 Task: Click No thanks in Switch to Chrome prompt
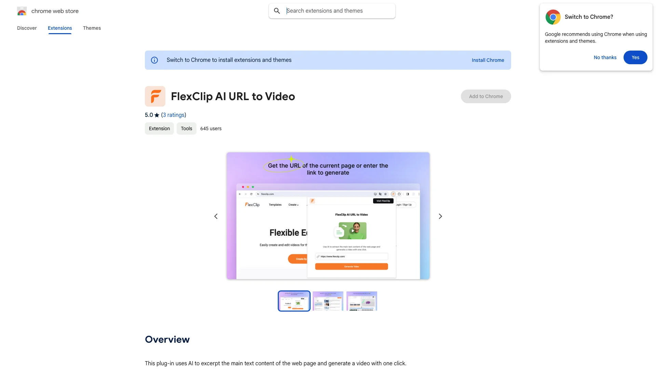tap(605, 57)
